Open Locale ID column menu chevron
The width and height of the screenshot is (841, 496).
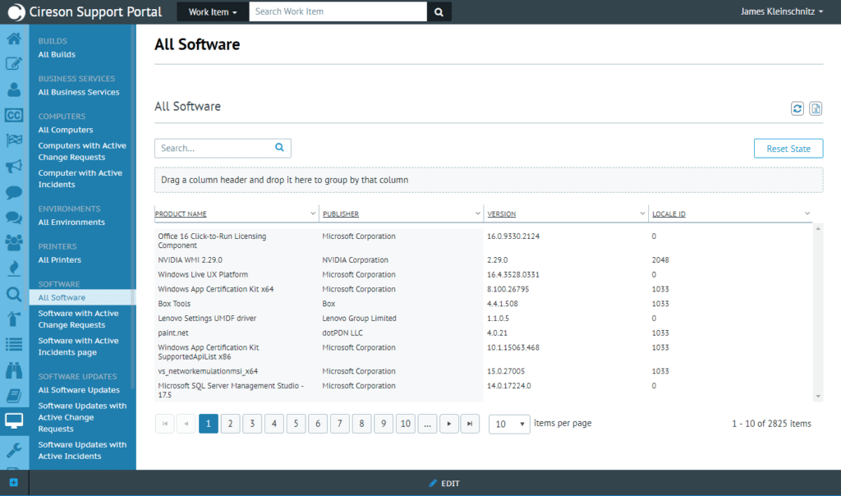click(807, 214)
